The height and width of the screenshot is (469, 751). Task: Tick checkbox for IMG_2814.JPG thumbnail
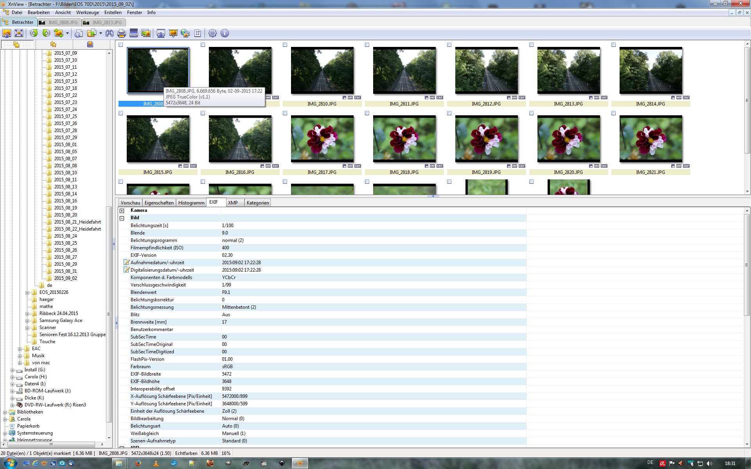click(x=614, y=45)
